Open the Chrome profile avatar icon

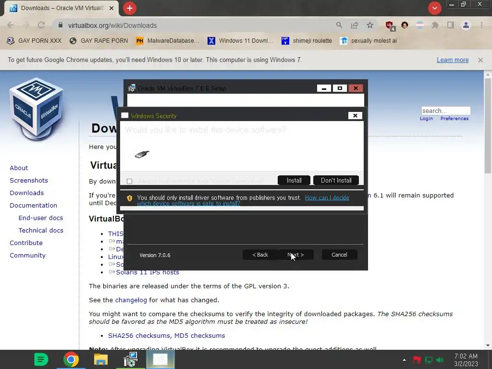point(466,25)
